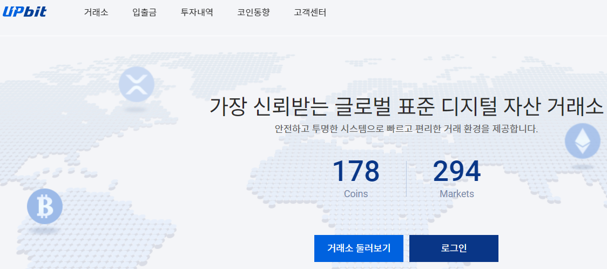
Task: Click the subtitle starting 안전하고 투명한 시스템으로
Action: coord(407,129)
